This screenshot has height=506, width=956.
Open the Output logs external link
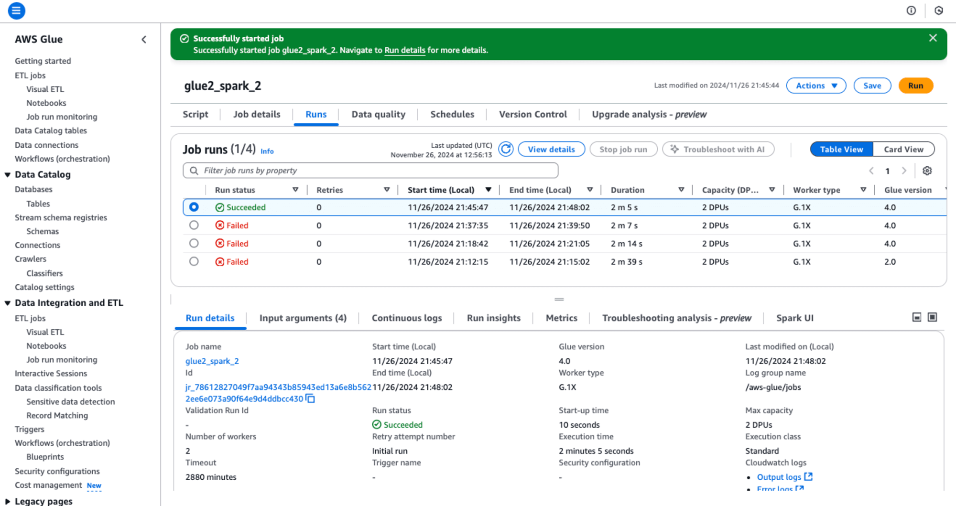pyautogui.click(x=784, y=477)
